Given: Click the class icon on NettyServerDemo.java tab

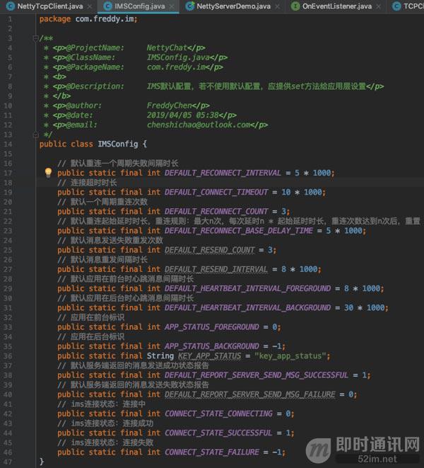Looking at the screenshot, I should [x=190, y=6].
